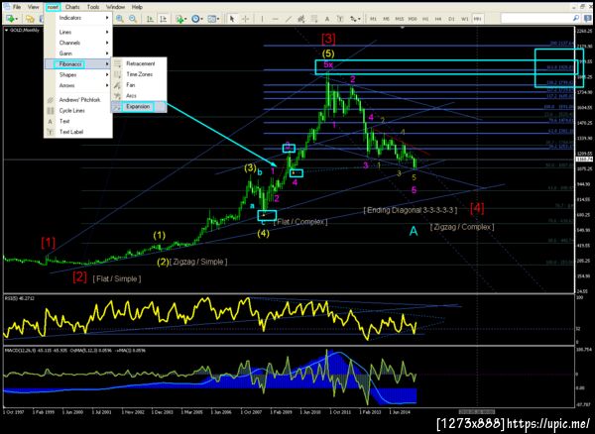Click the chat bubble icon beside search
Image resolution: width=595 pixels, height=434 pixels.
(587, 18)
